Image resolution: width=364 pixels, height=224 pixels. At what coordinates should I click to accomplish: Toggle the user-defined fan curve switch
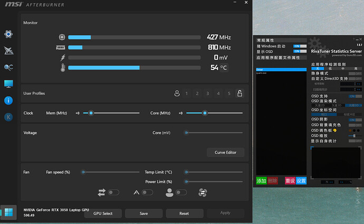coord(181,192)
